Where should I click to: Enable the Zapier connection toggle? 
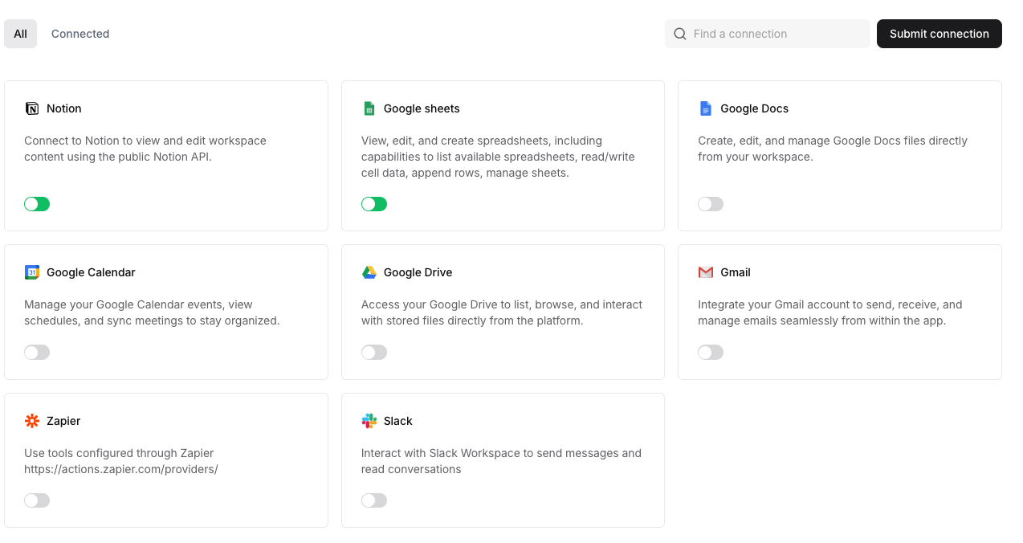37,500
